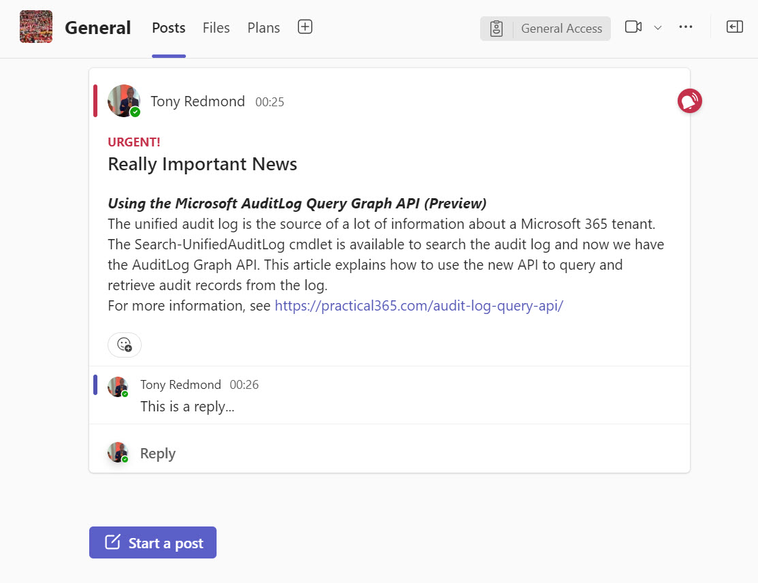Click the reply author's avatar

click(118, 387)
